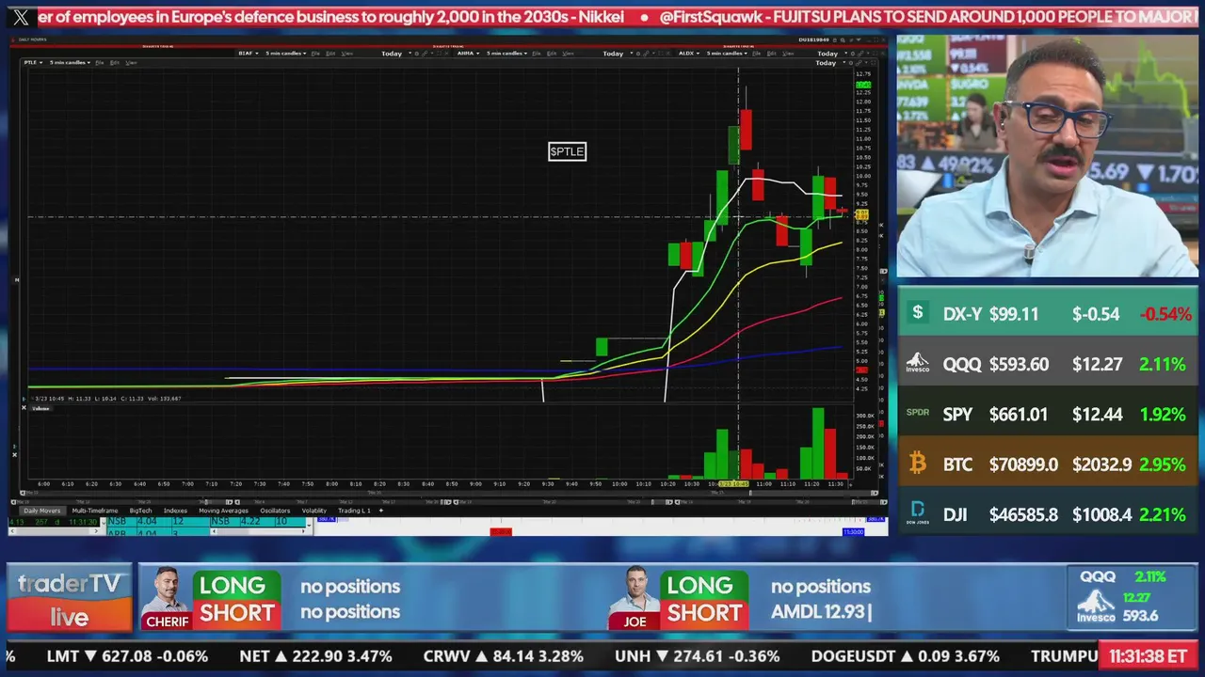The height and width of the screenshot is (677, 1205).
Task: Open BIAF 5 min candles dropdown
Action: click(286, 54)
